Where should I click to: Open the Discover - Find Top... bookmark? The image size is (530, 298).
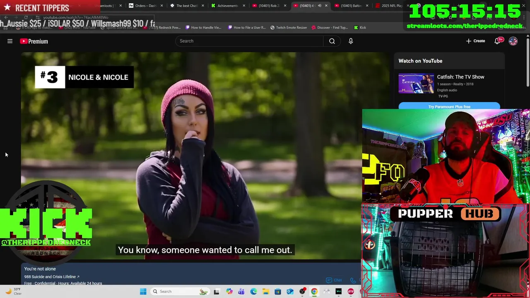pyautogui.click(x=330, y=27)
